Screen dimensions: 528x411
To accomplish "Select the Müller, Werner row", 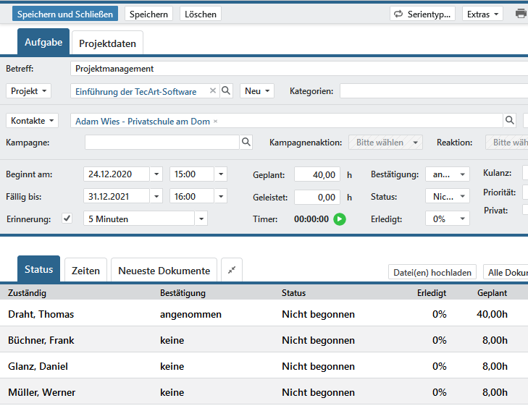I will click(x=264, y=392).
